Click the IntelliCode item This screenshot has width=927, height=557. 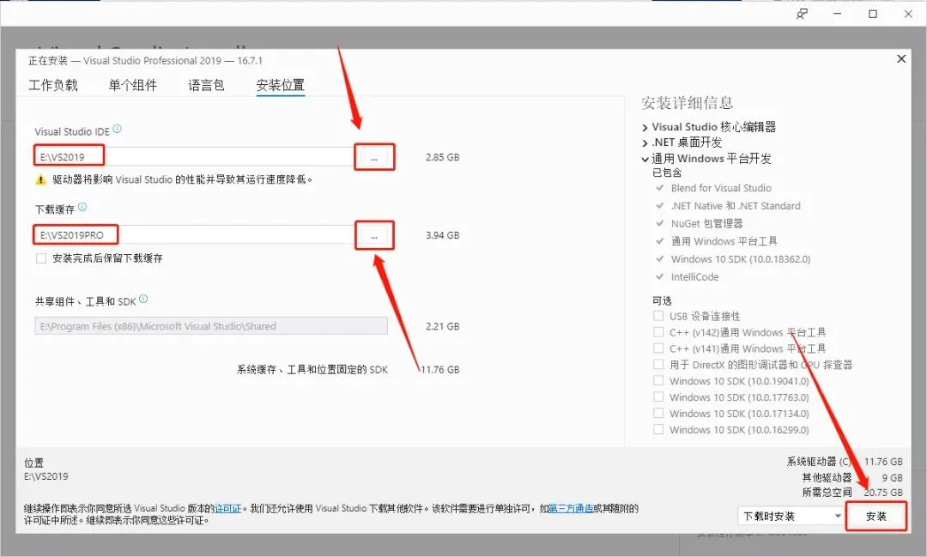tap(694, 276)
